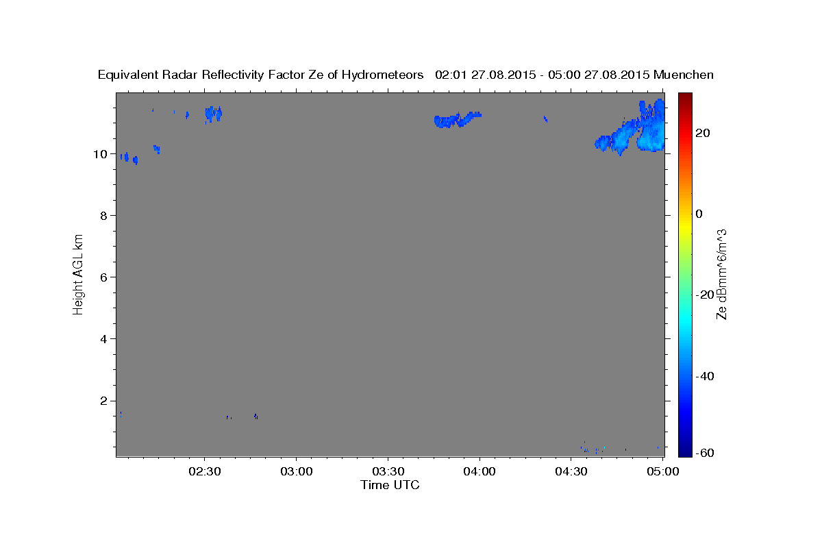Click the cirrus echo before 04:00
Image resolution: width=822 pixels, height=548 pixels.
(x=458, y=120)
